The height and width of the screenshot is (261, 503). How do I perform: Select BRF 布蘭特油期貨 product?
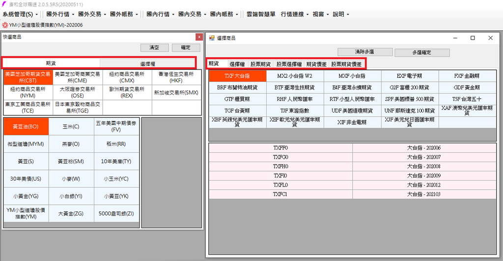(238, 88)
